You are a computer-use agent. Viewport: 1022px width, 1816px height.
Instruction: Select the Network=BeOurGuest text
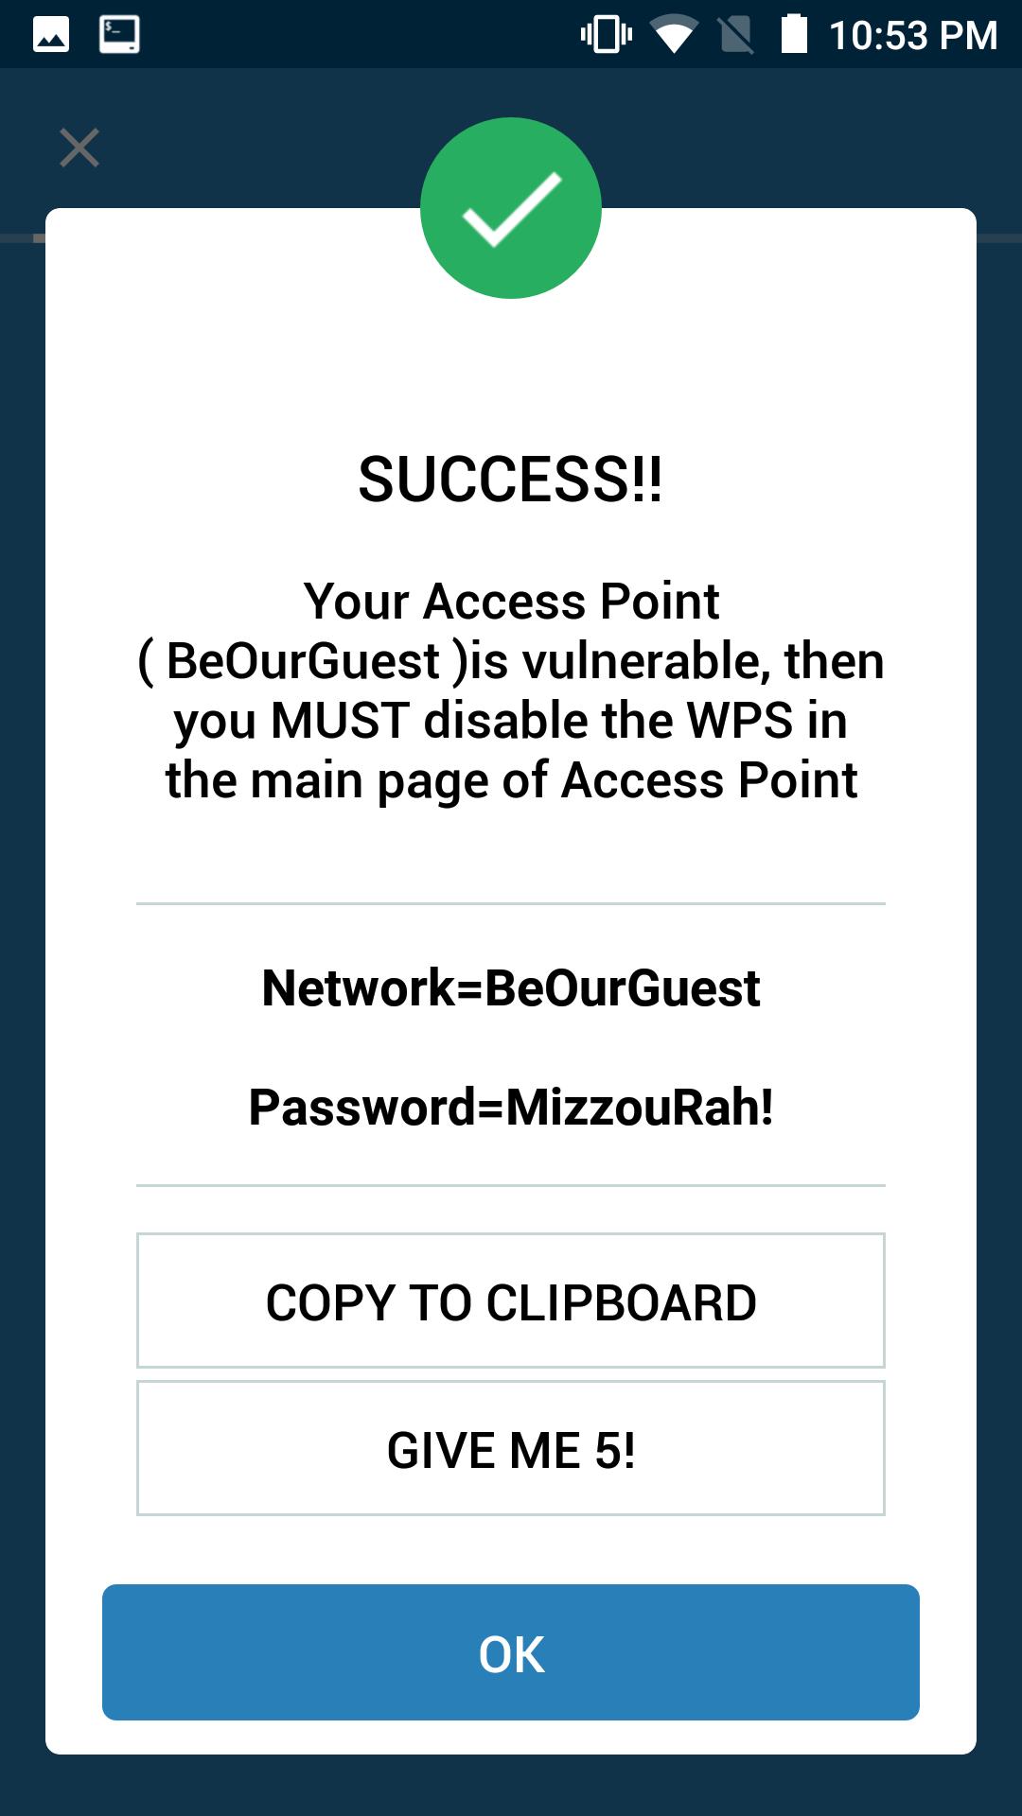coord(511,988)
